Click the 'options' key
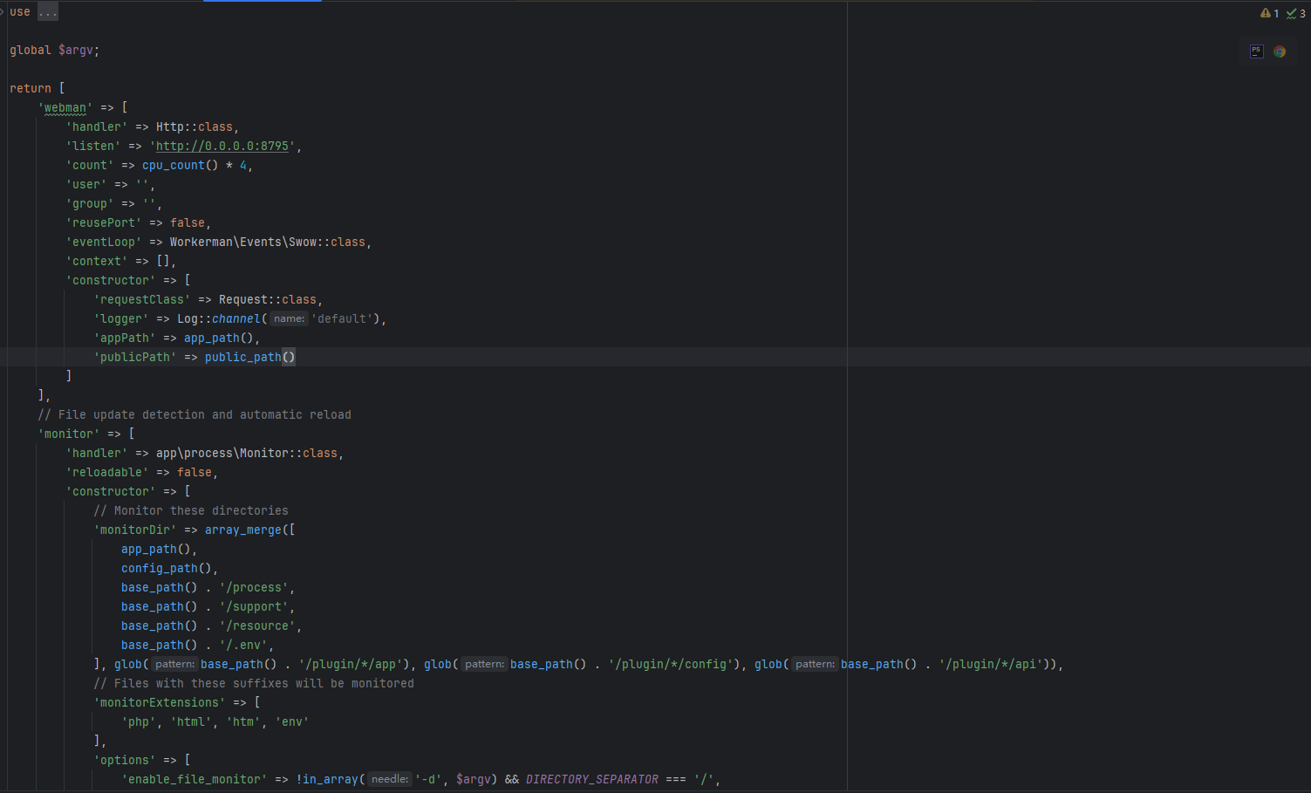The height and width of the screenshot is (793, 1311). point(125,760)
